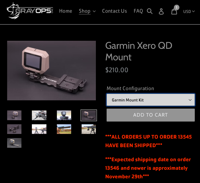Change currency with the USD dropdown

click(189, 11)
